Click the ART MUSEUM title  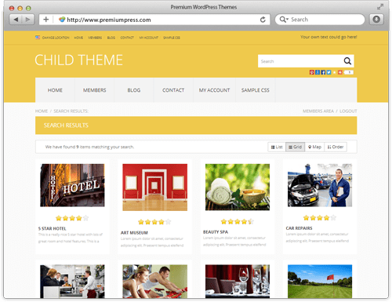pyautogui.click(x=134, y=233)
